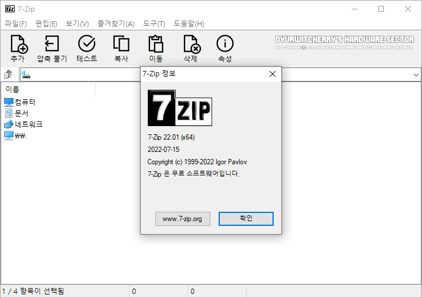The width and height of the screenshot is (422, 298).
Task: Expand the address bar dropdown arrow
Action: pyautogui.click(x=416, y=74)
